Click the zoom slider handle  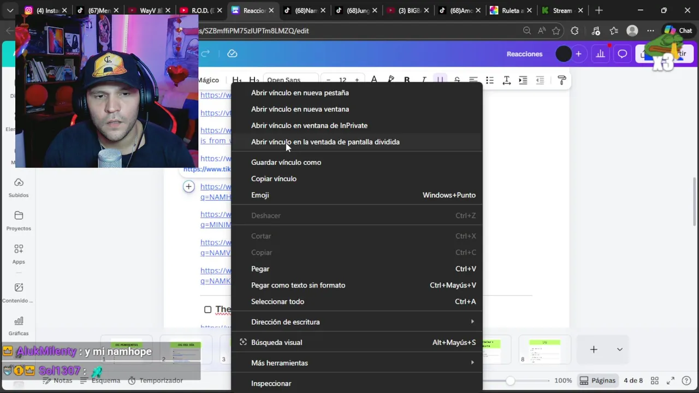tap(510, 380)
